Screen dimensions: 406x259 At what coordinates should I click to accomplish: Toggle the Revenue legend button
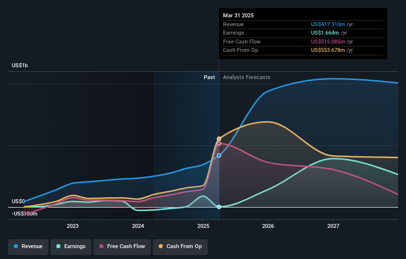28,247
